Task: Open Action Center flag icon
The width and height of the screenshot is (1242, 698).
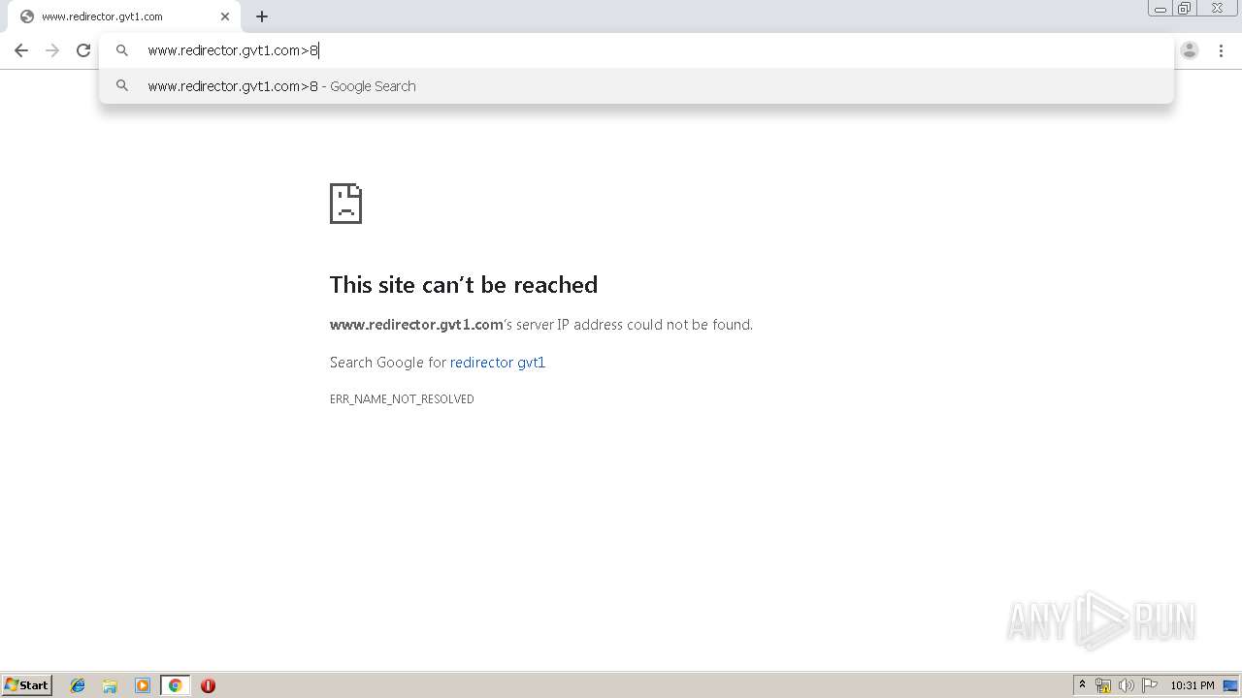Action: [x=1150, y=685]
